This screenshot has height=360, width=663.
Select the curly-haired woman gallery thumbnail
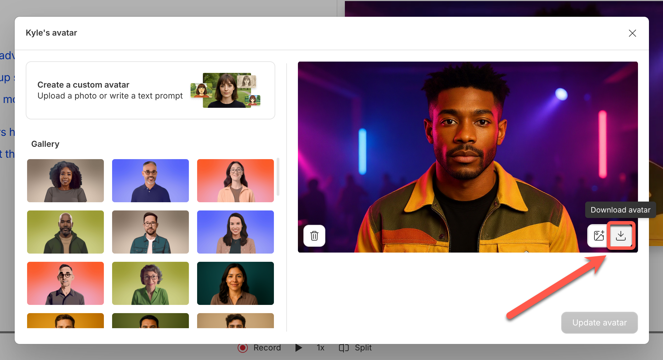65,181
